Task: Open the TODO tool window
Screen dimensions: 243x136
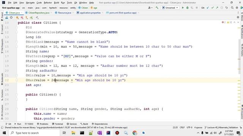Action: [29, 124]
